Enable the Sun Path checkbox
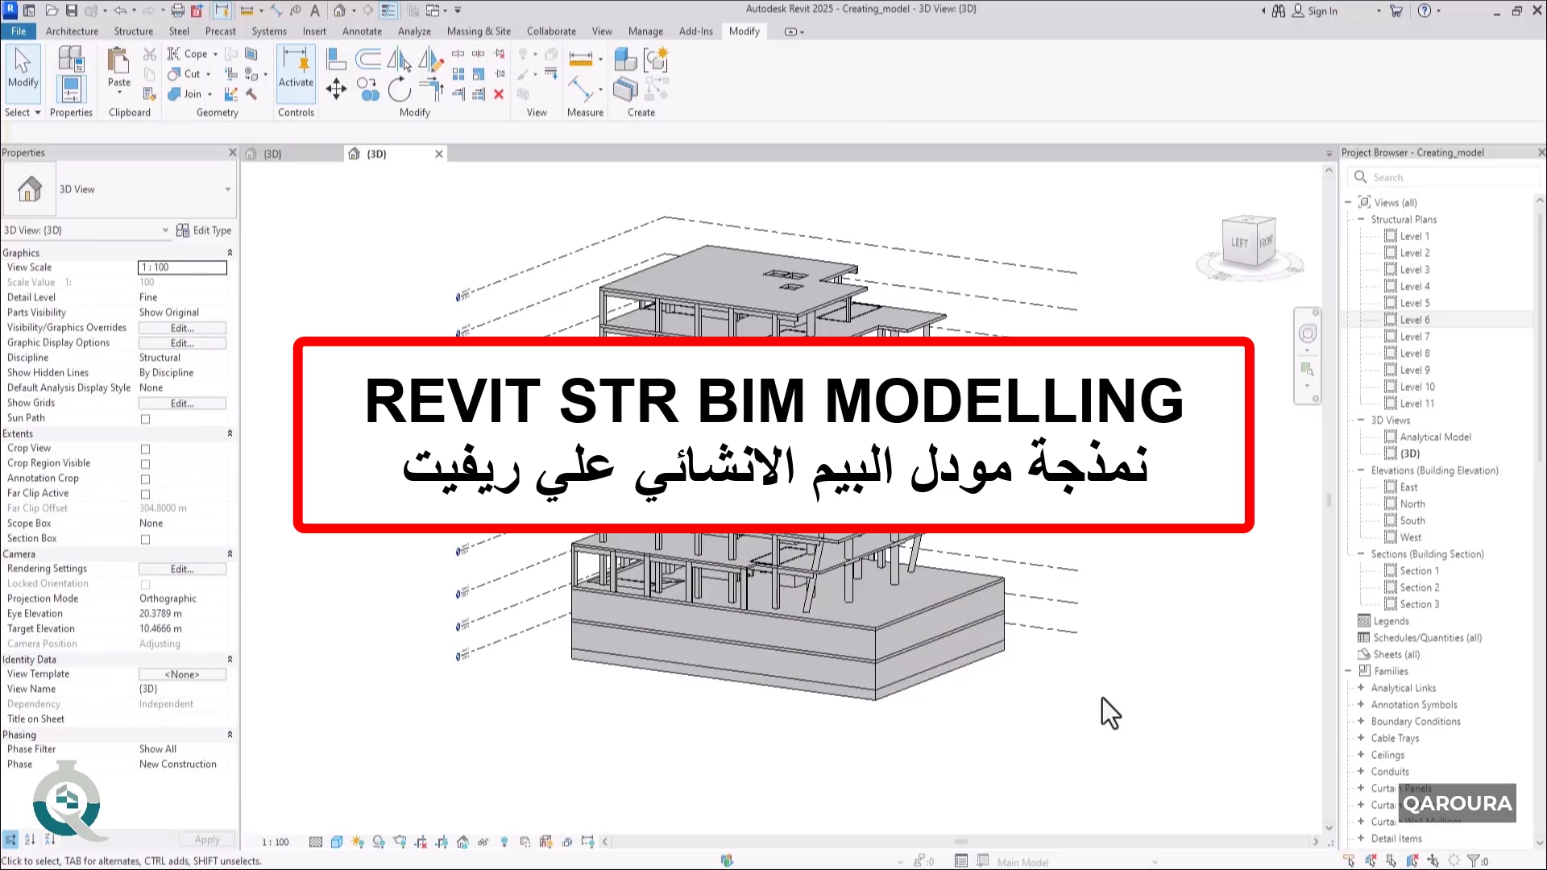 (x=145, y=419)
